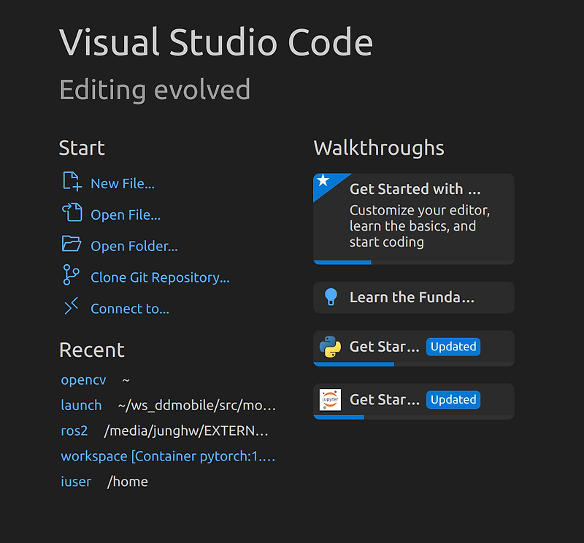Click the Jupyter logo on the walkthrough card
Screen dimensions: 584x543
pos(330,400)
